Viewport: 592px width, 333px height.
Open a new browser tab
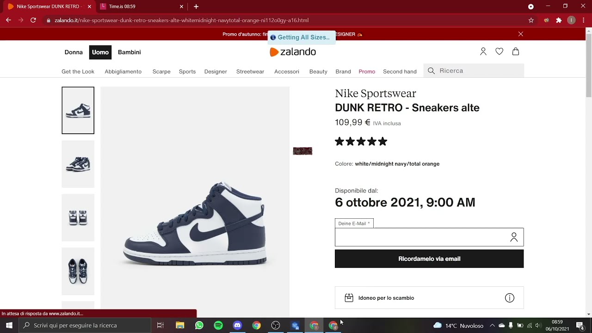coord(196,6)
